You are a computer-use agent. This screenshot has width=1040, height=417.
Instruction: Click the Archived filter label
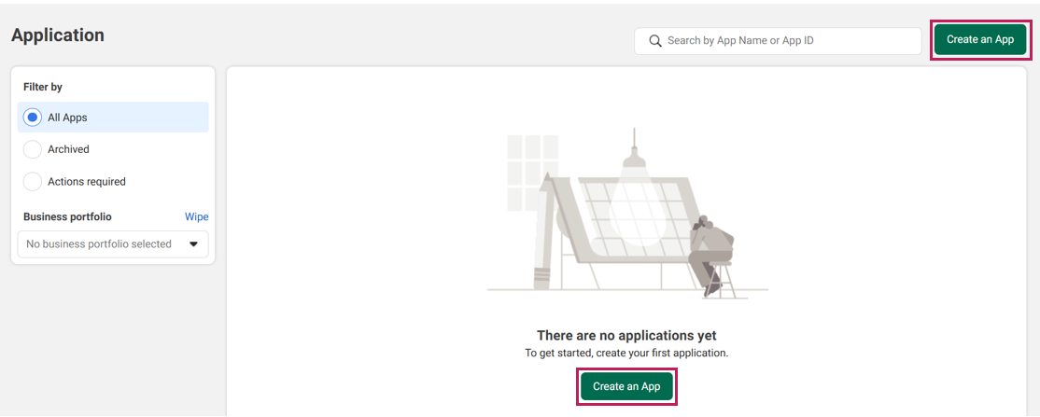coord(68,149)
